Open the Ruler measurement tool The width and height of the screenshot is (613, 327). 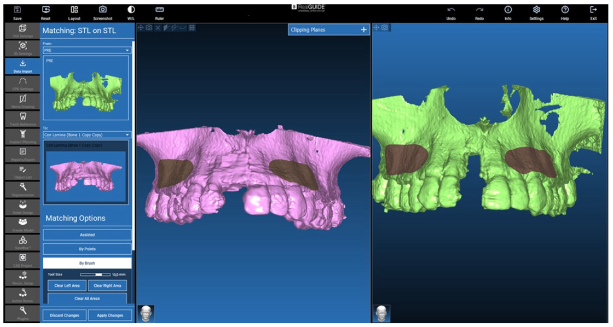[159, 12]
